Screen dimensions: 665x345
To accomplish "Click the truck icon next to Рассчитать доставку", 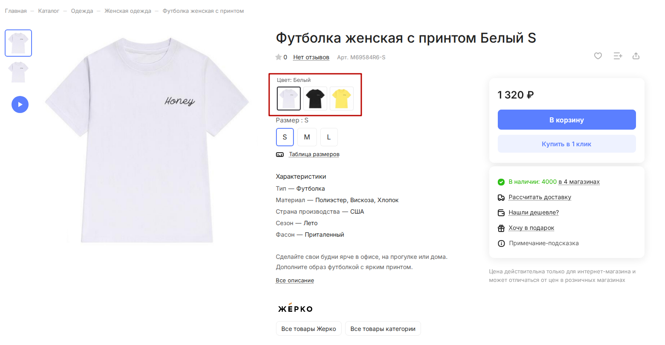I will (501, 197).
